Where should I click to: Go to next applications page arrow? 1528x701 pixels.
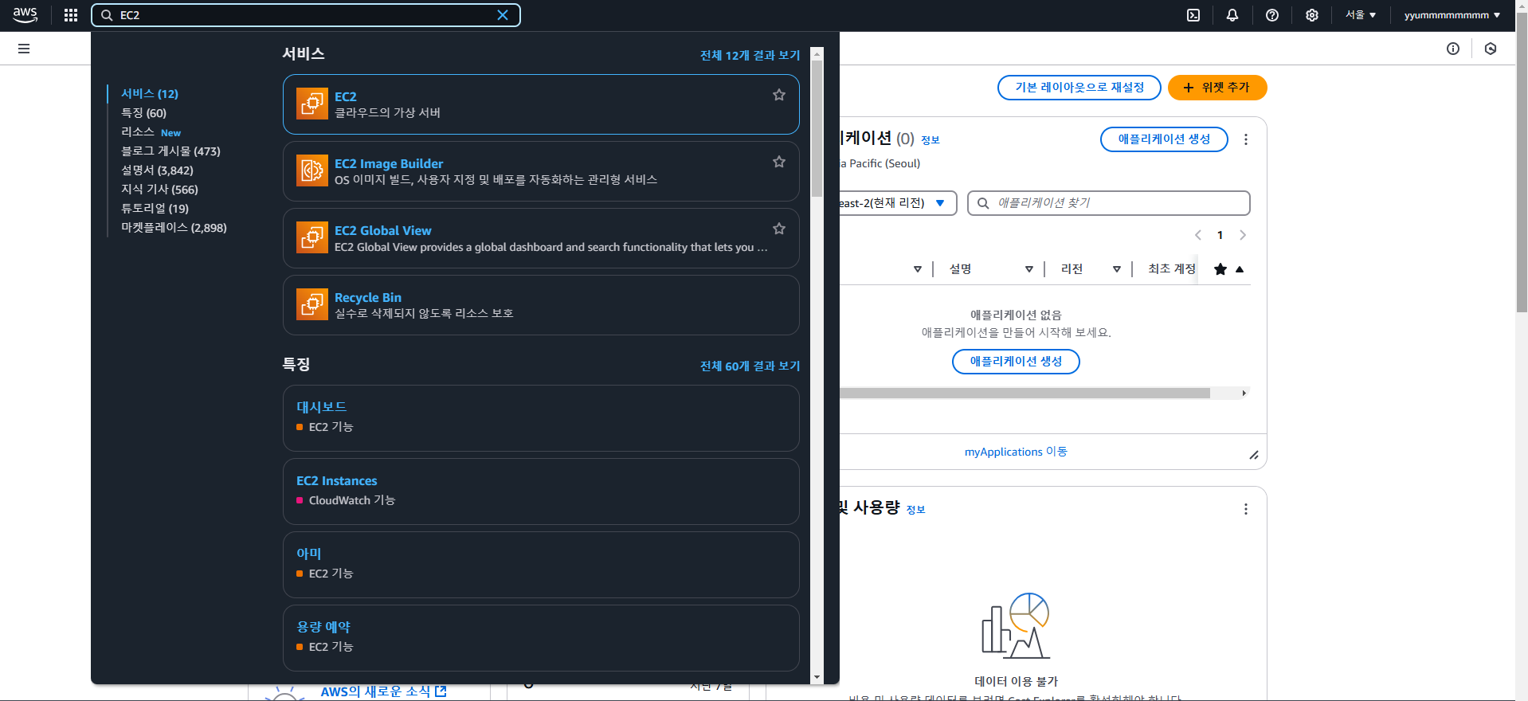[x=1243, y=235]
